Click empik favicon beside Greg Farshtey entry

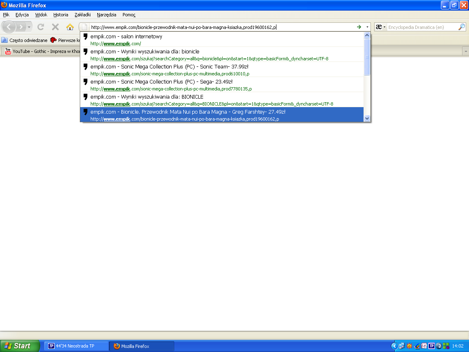click(x=85, y=112)
